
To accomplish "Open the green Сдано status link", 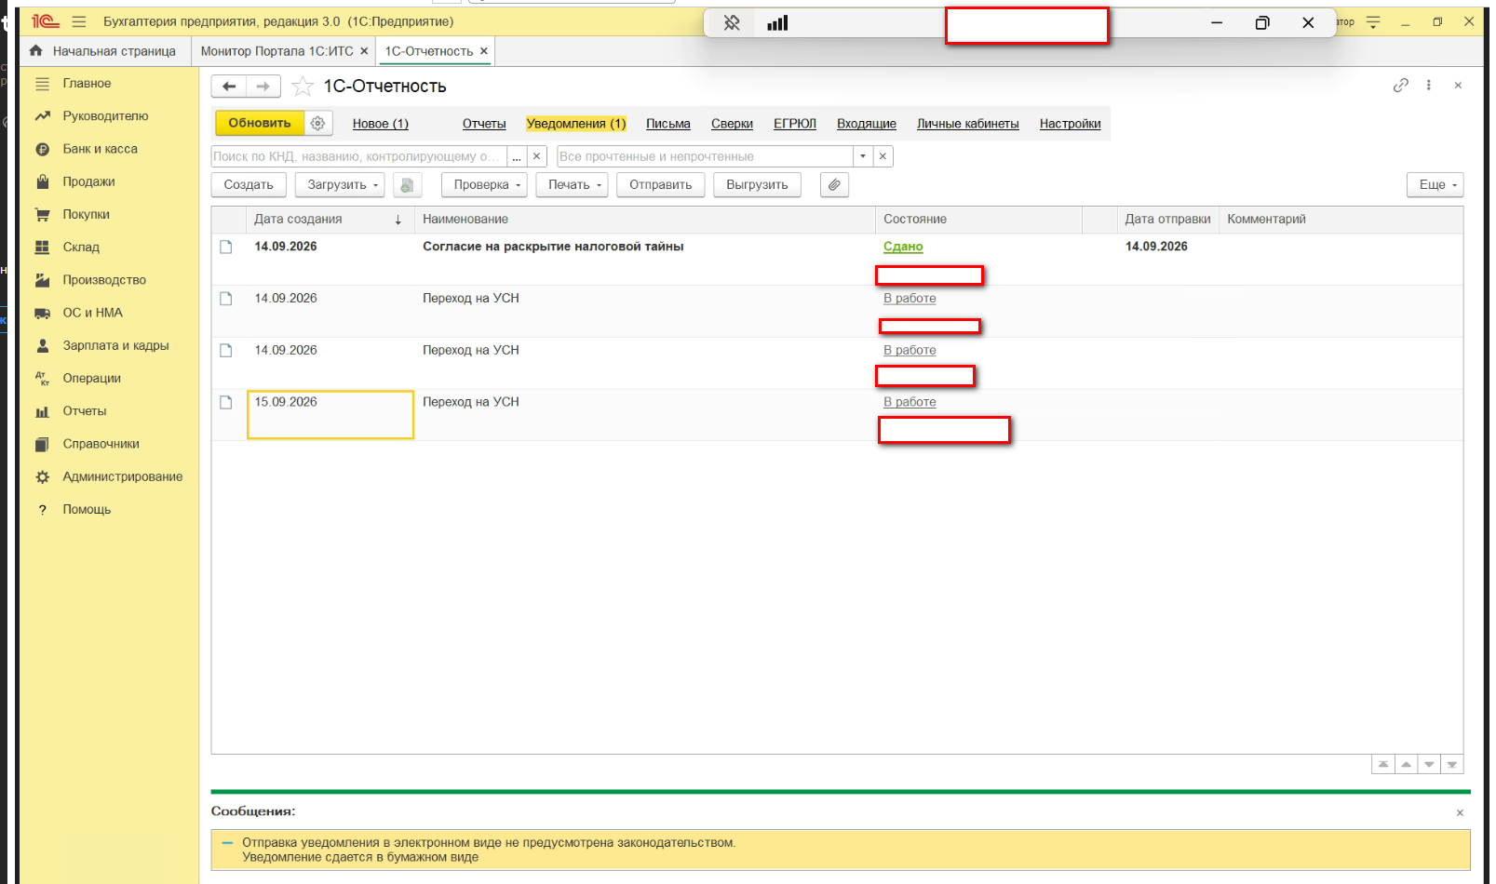I will (903, 247).
